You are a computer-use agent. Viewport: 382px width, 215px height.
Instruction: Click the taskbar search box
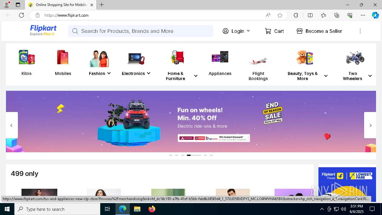pyautogui.click(x=57, y=209)
